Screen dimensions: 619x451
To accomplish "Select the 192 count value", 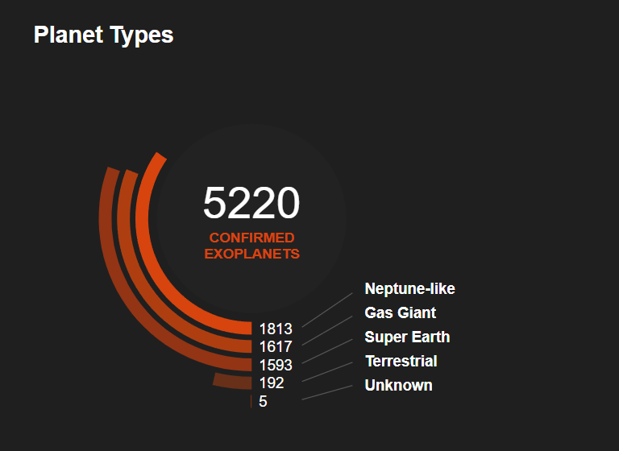I will pyautogui.click(x=272, y=383).
